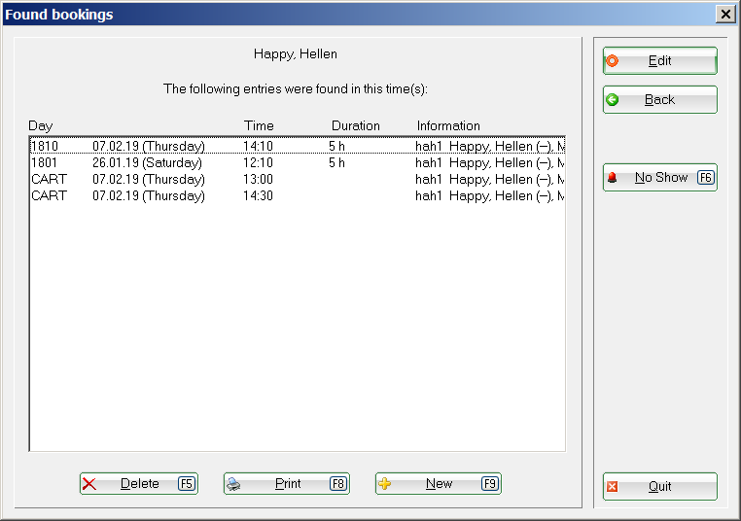Click the Print button label
Image resolution: width=741 pixels, height=521 pixels.
pos(288,484)
